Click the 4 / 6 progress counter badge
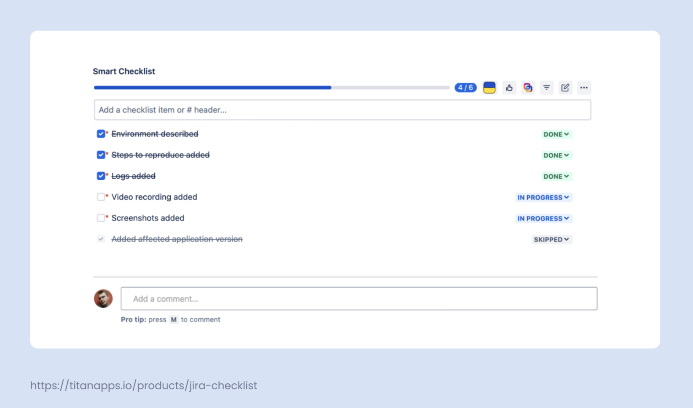 (x=465, y=88)
